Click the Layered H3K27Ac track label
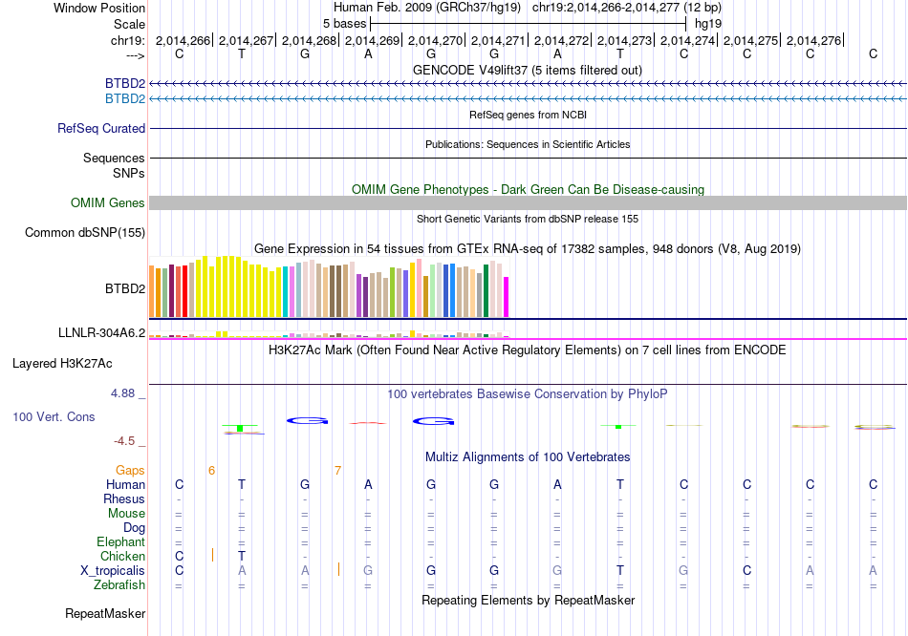The width and height of the screenshot is (908, 636). [62, 364]
